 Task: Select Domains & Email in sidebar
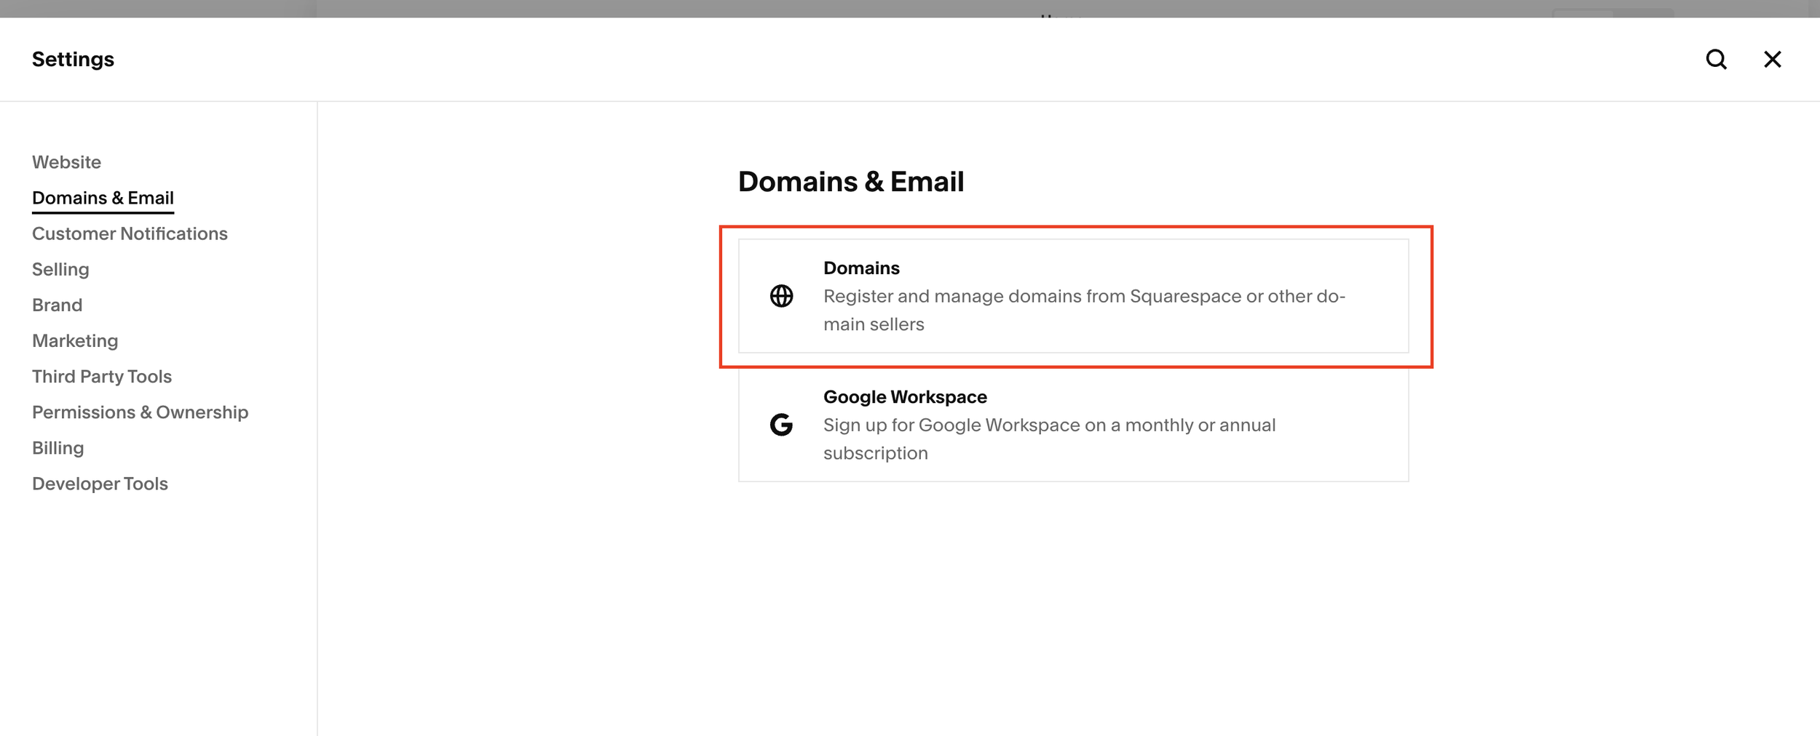103,198
